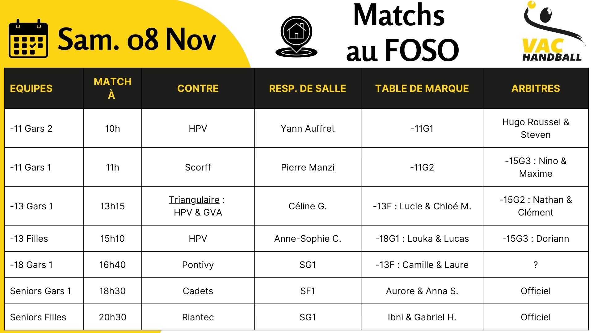
Task: Click the "Aurore & Anna S." cell
Action: pyautogui.click(x=422, y=291)
